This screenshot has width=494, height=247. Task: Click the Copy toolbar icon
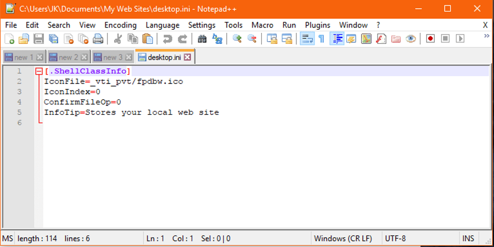coord(133,39)
